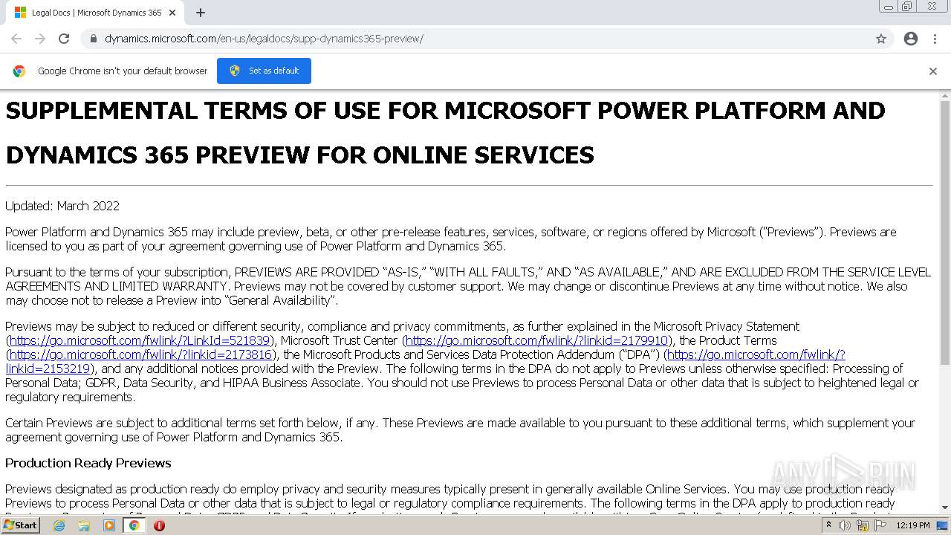The width and height of the screenshot is (951, 535).
Task: Select the Legal Docs Microsoft Dynamics 365 tab
Action: tap(94, 13)
